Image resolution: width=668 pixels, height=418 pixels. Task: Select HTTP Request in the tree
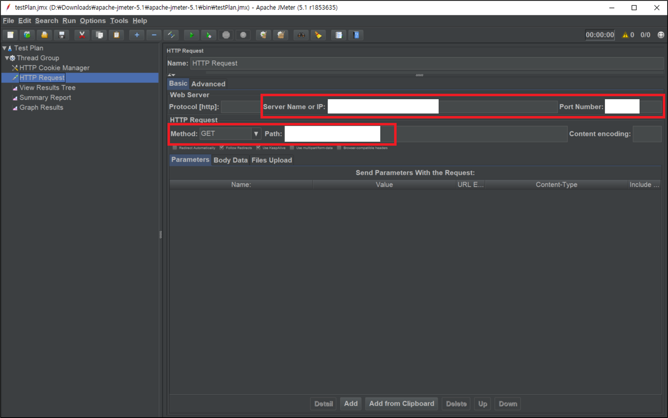click(x=42, y=78)
